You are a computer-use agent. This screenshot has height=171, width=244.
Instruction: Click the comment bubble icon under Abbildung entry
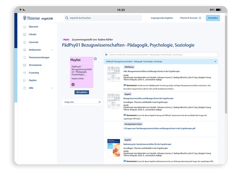tap(125, 85)
